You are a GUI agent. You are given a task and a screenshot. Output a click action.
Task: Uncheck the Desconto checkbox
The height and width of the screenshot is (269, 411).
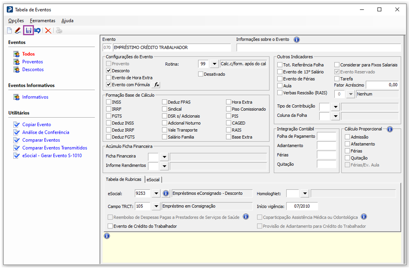click(x=109, y=71)
